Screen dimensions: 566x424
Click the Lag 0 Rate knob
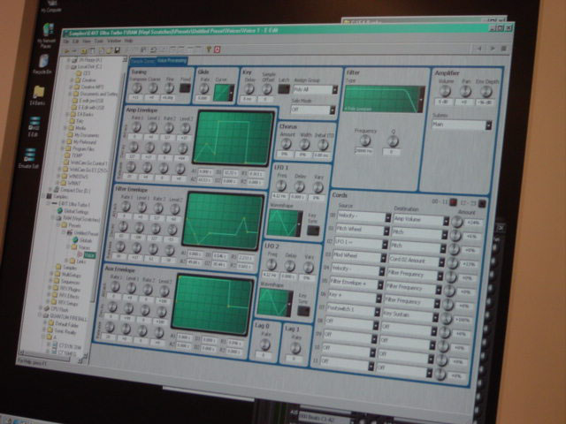pos(265,344)
